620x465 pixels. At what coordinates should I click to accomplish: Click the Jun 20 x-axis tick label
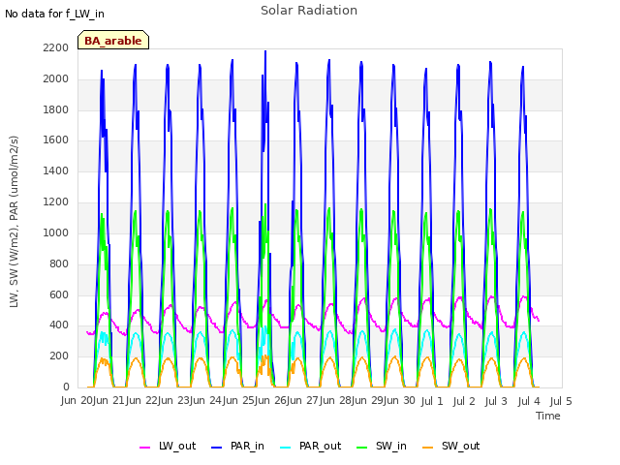[x=77, y=401]
